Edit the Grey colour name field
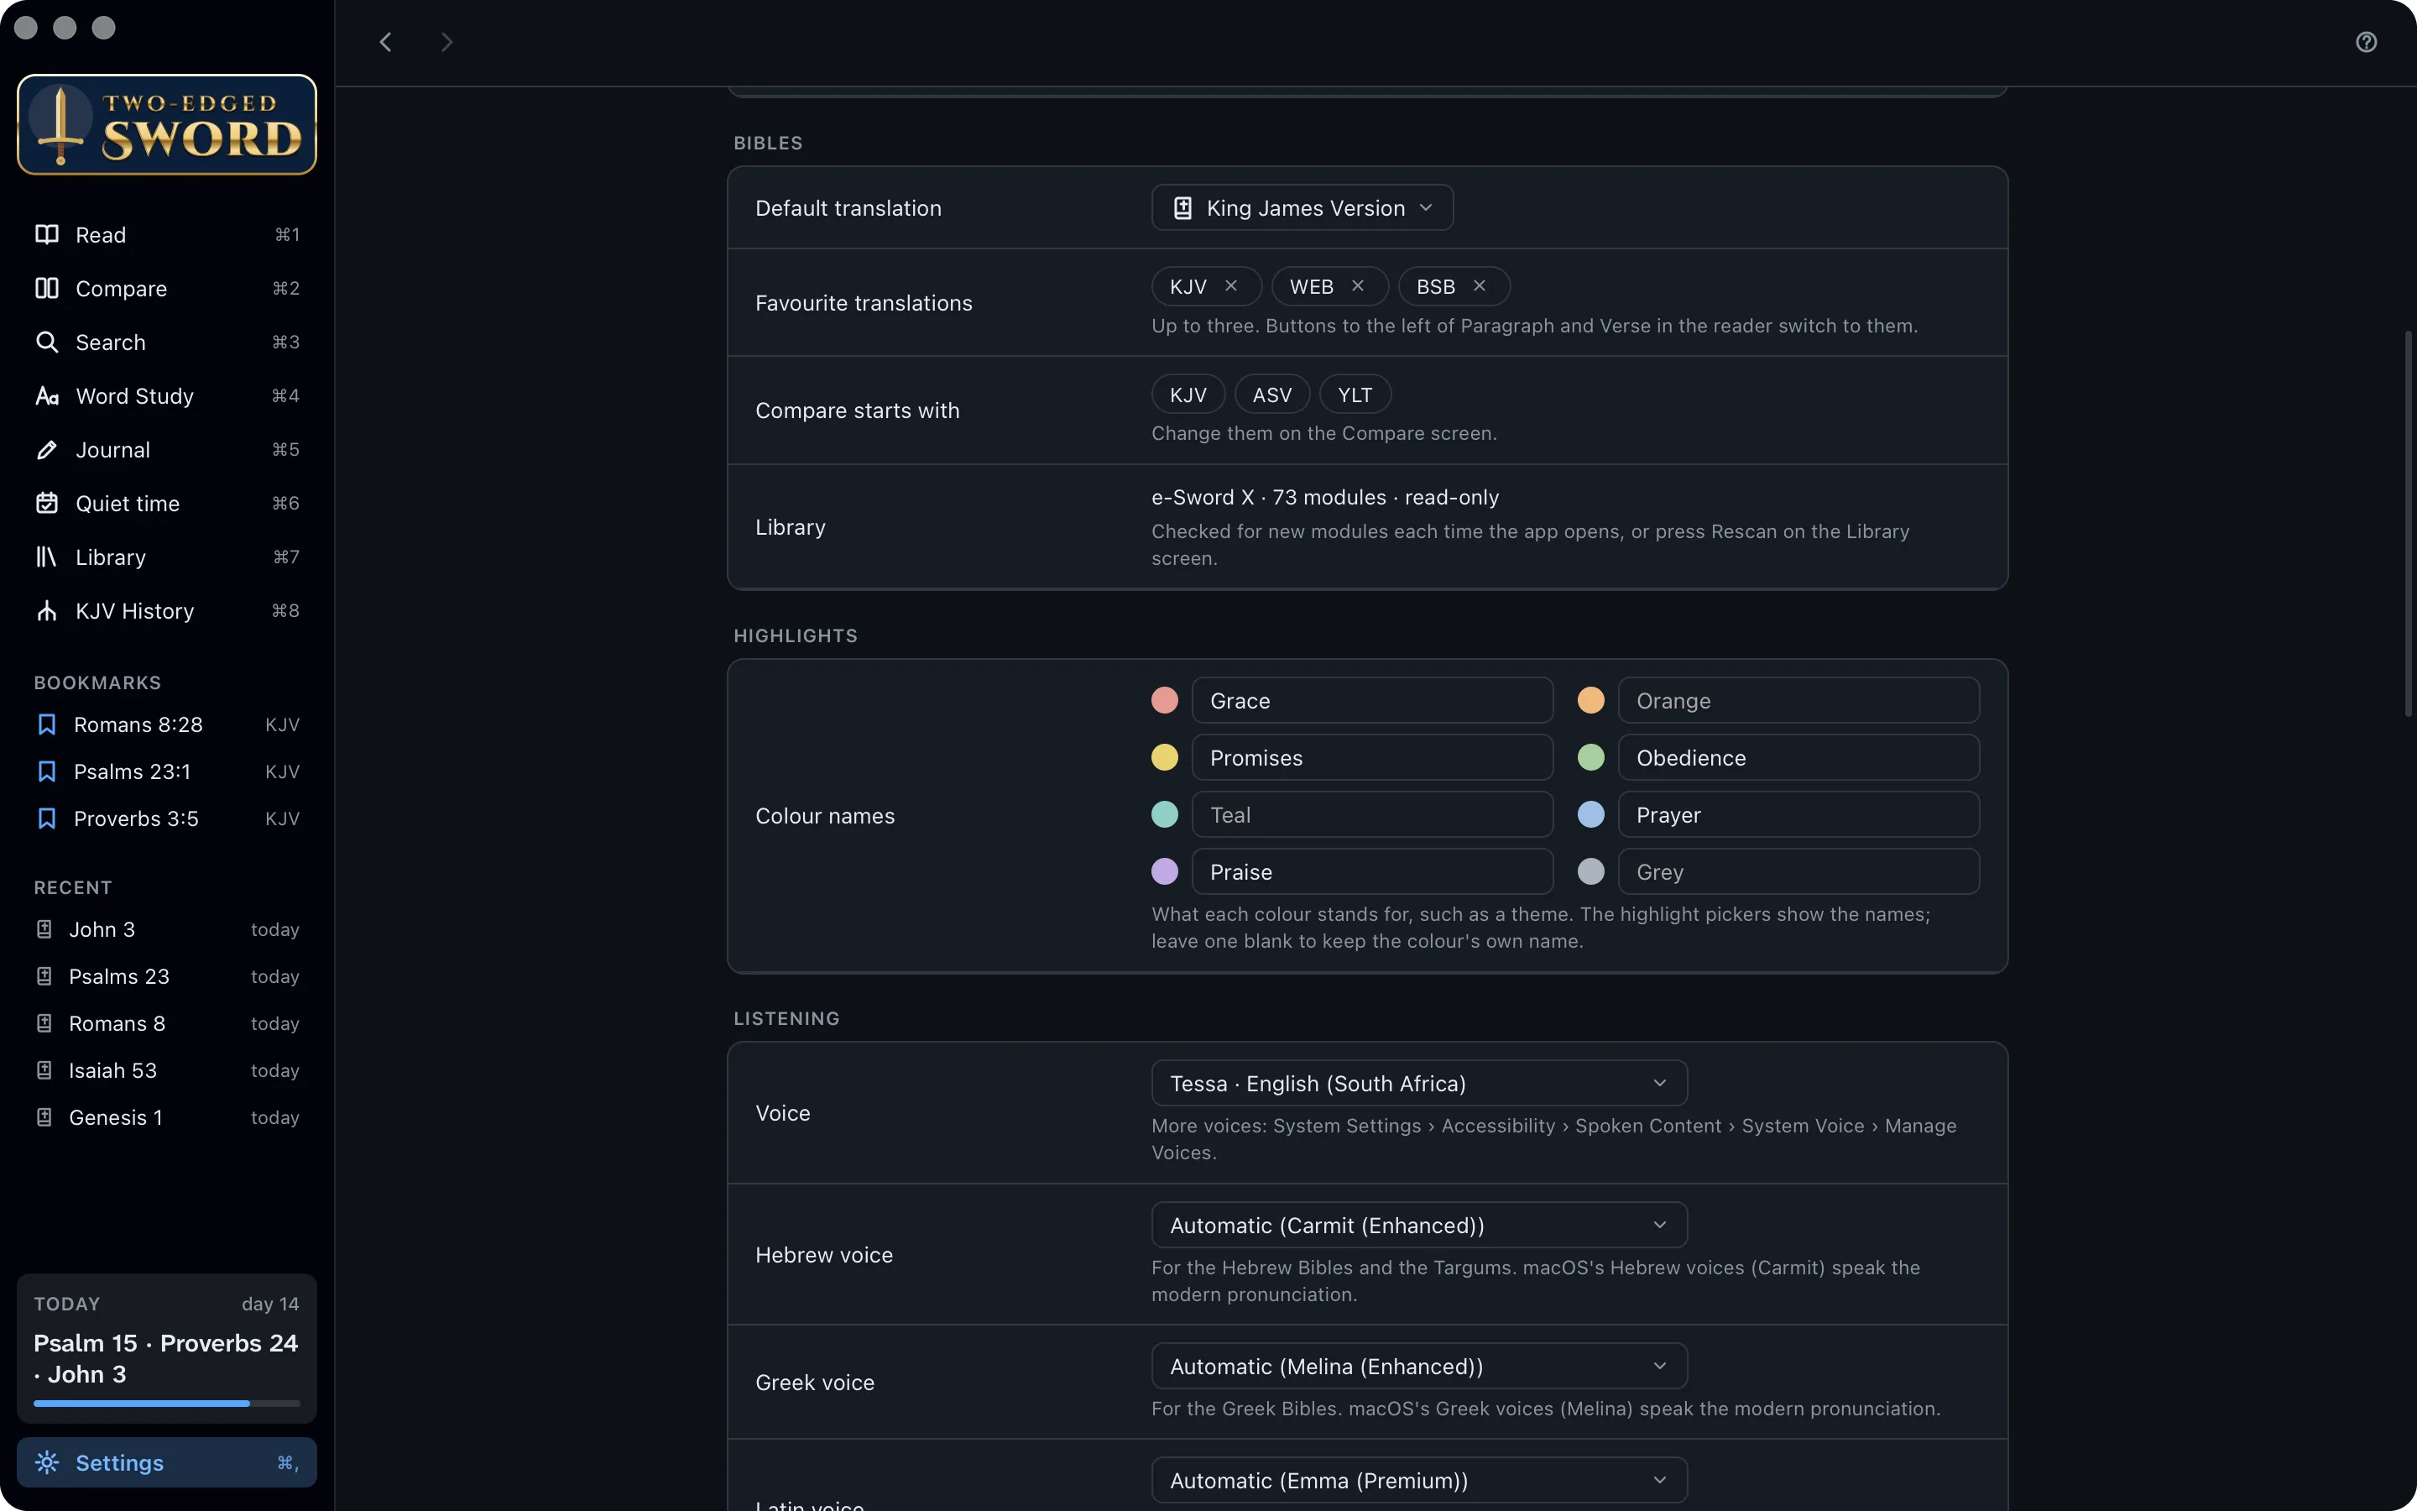This screenshot has height=1511, width=2417. tap(1798, 871)
